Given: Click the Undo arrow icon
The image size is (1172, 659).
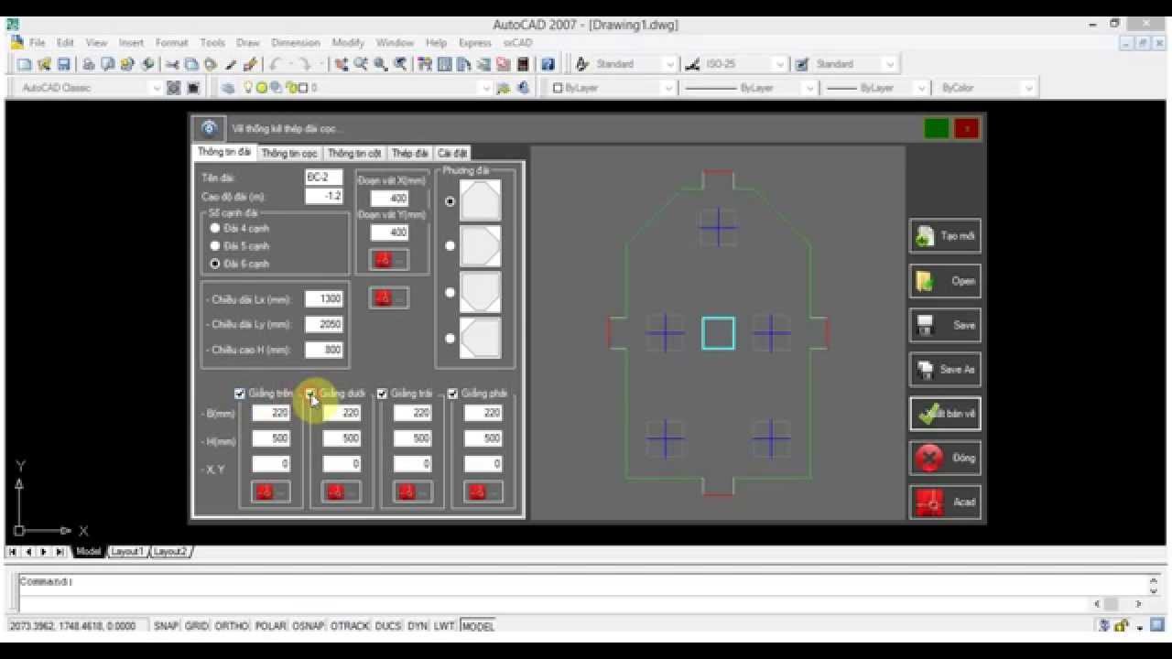Looking at the screenshot, I should coord(276,64).
